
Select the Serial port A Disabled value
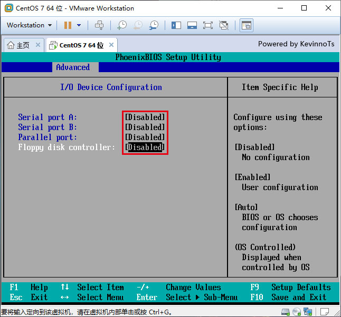(x=145, y=117)
